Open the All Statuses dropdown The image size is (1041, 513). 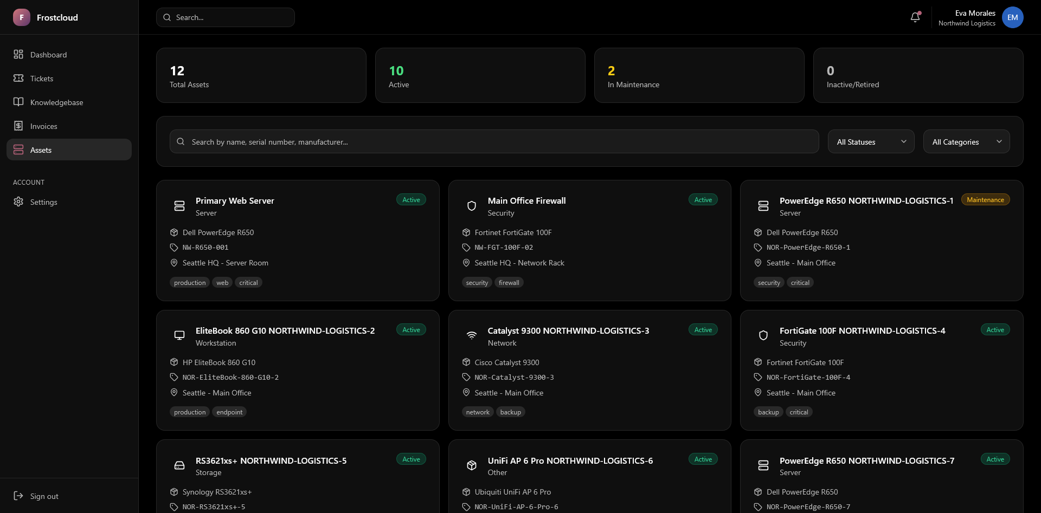[871, 142]
